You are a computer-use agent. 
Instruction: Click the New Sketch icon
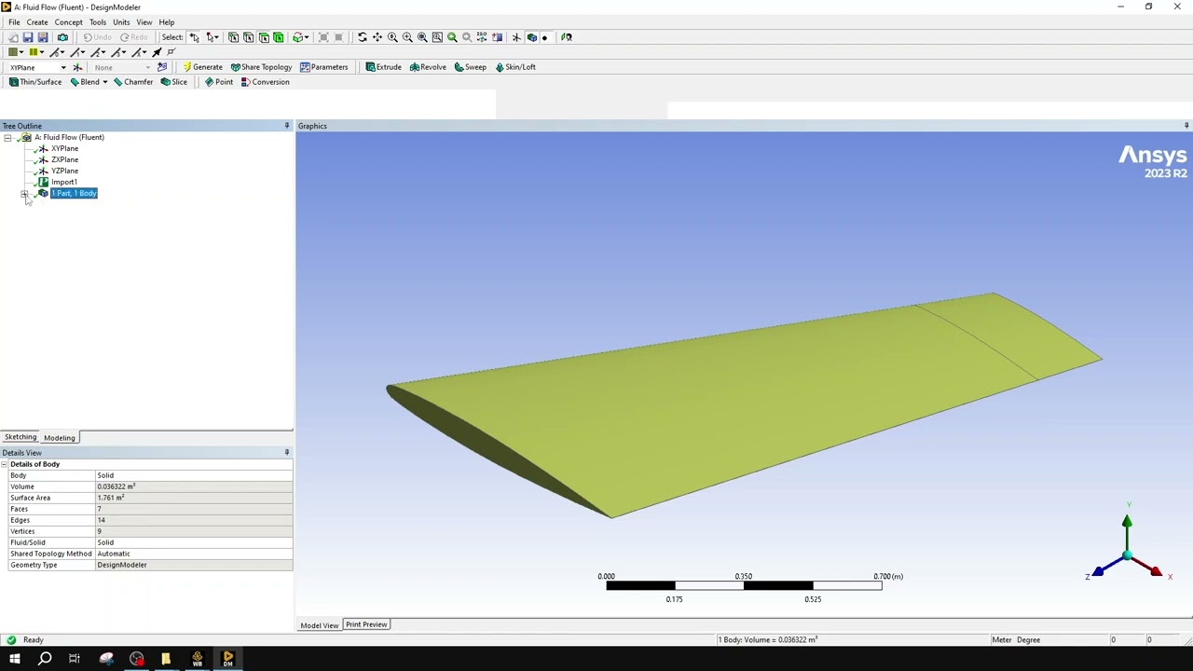point(162,67)
